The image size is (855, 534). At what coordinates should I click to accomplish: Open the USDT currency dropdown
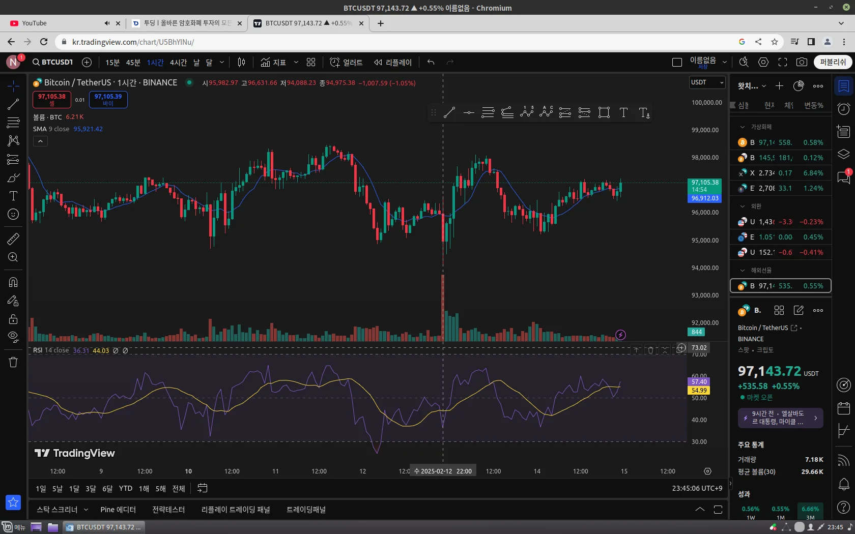(x=707, y=82)
